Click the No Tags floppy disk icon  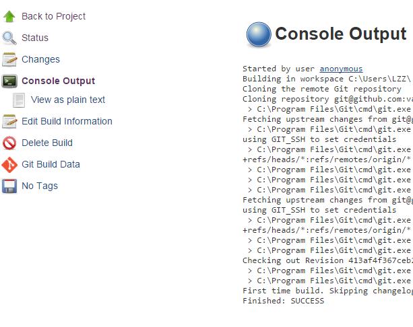click(9, 186)
